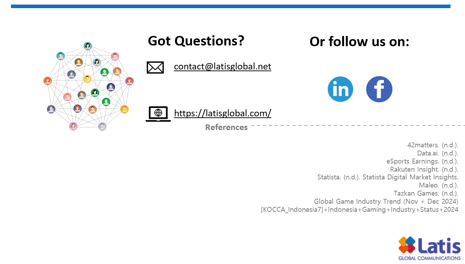465x264 pixels.
Task: Click the Tazkan Games reference line
Action: pyautogui.click(x=426, y=194)
